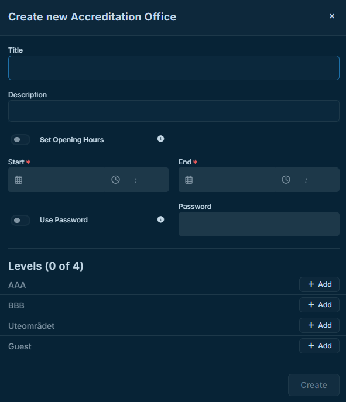Click the Start time entry placeholder

tap(135, 181)
